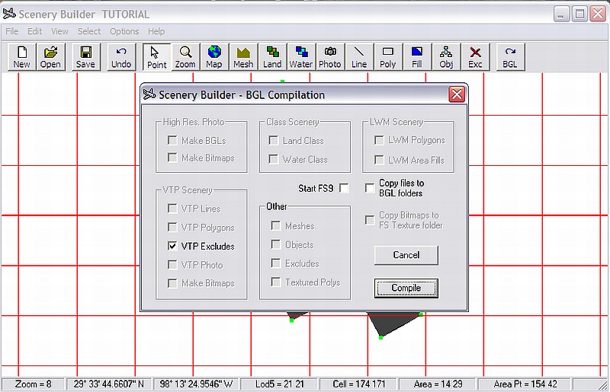Image resolution: width=610 pixels, height=392 pixels.
Task: Toggle Copy Bitmaps to FS Texture folder
Action: (x=370, y=220)
